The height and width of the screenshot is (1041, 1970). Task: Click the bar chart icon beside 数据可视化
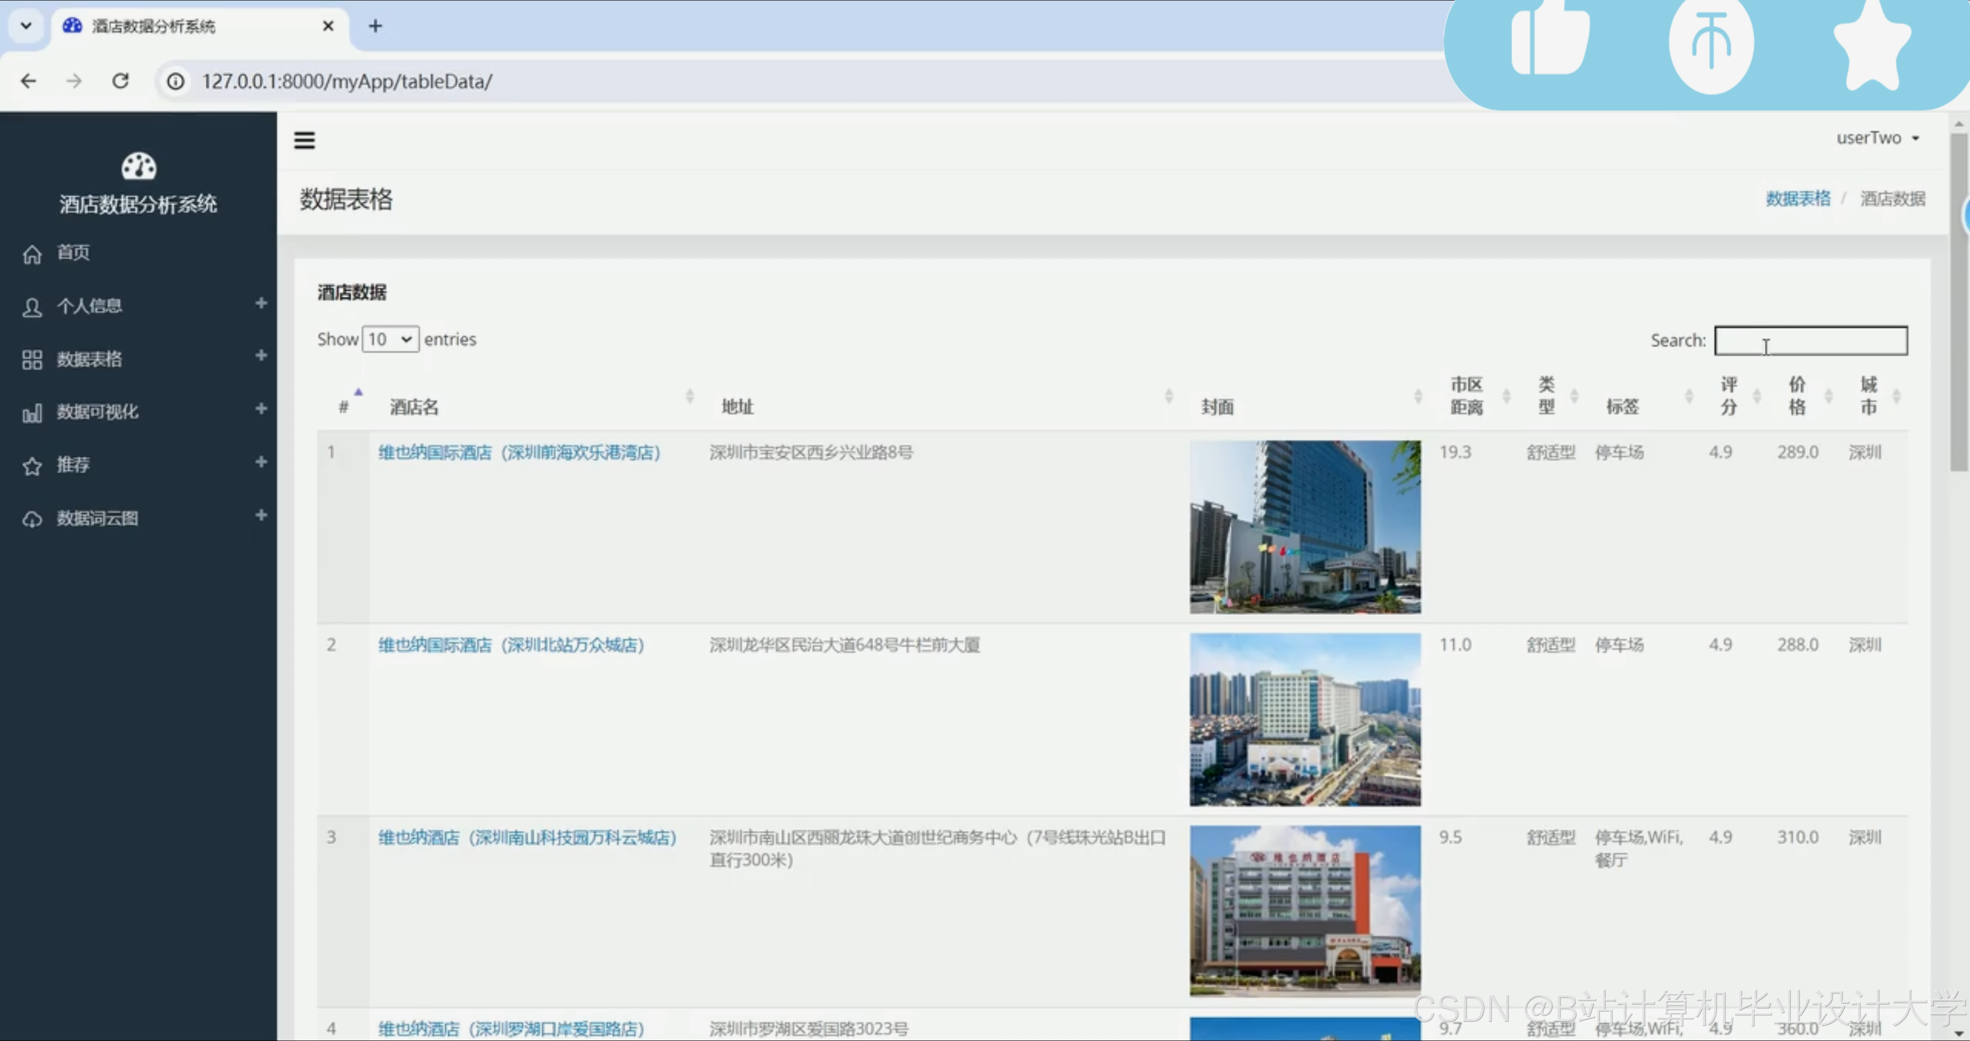32,414
